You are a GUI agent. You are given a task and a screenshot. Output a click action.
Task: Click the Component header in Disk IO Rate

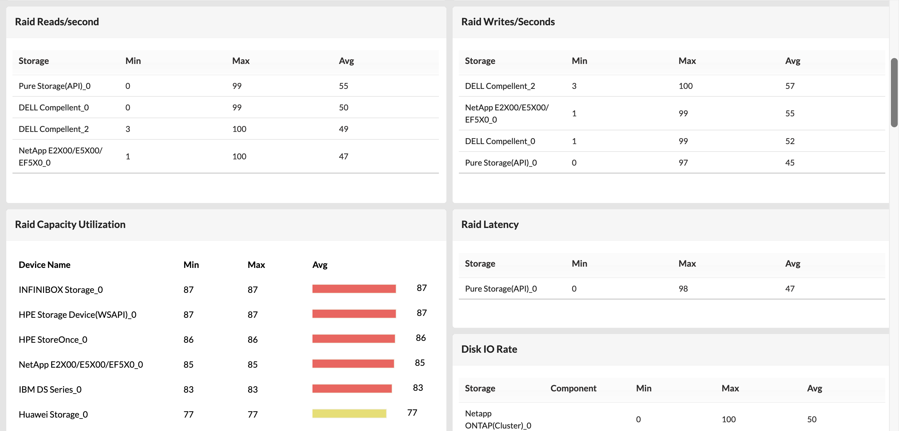click(573, 388)
